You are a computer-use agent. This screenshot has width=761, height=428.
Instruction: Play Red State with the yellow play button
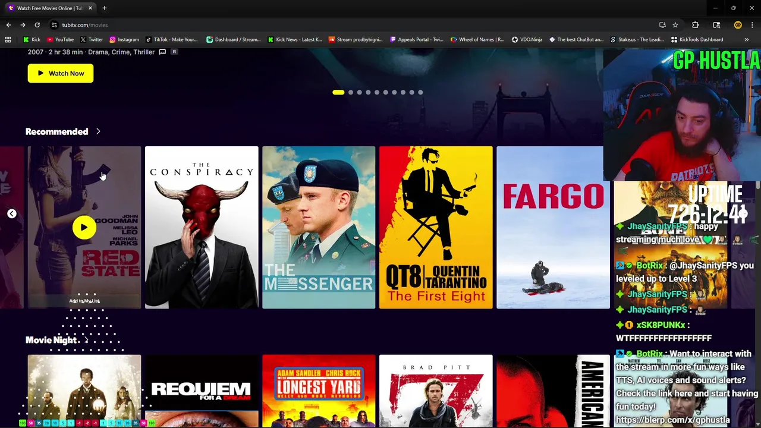(x=84, y=228)
